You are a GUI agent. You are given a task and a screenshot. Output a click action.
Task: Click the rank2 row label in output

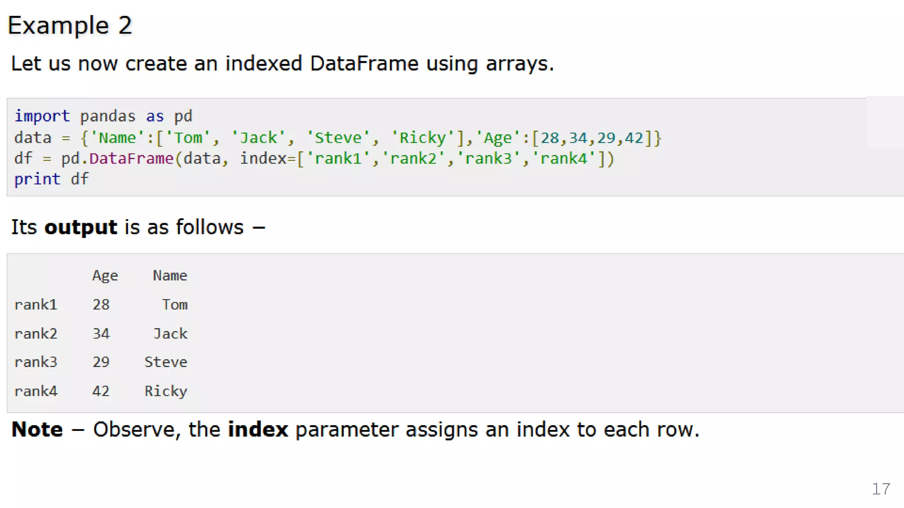36,334
